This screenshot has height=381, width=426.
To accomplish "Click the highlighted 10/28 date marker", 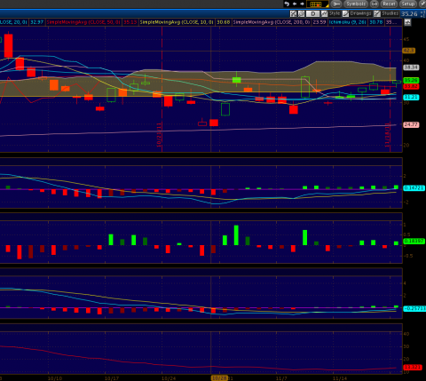I will (x=219, y=378).
